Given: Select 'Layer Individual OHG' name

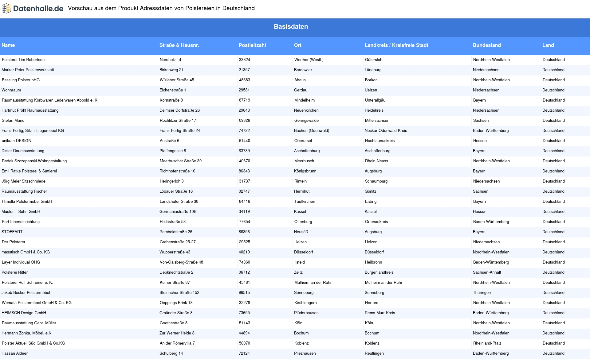Looking at the screenshot, I should [21, 262].
